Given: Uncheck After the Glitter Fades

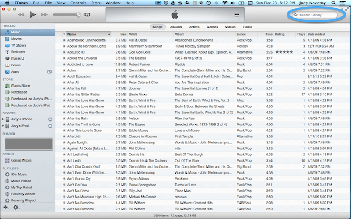Looking at the screenshot, I should point(64,95).
